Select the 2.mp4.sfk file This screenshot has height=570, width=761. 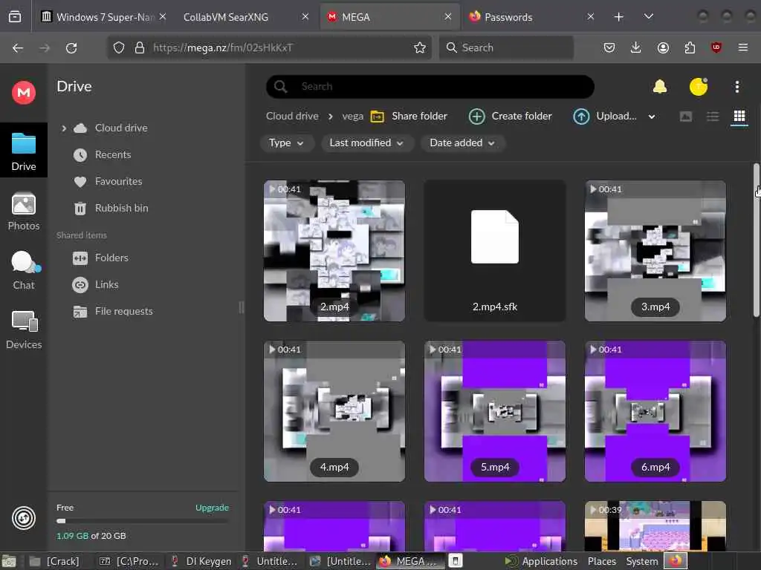tap(495, 251)
